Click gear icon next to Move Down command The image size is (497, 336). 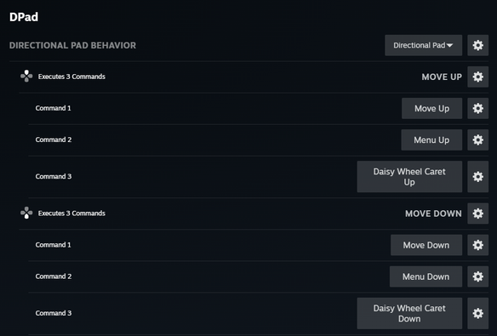tap(477, 245)
